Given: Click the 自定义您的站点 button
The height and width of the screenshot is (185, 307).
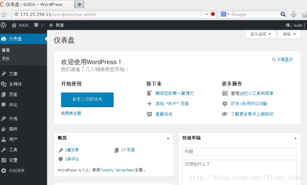Looking at the screenshot, I should 87,100.
